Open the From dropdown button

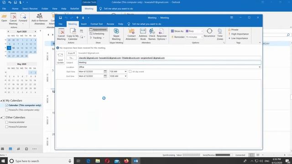pos(71,53)
